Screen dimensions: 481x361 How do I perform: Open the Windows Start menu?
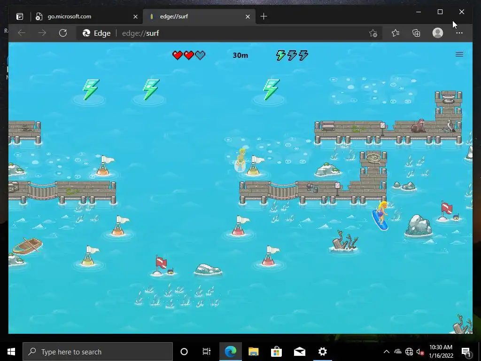(11, 352)
